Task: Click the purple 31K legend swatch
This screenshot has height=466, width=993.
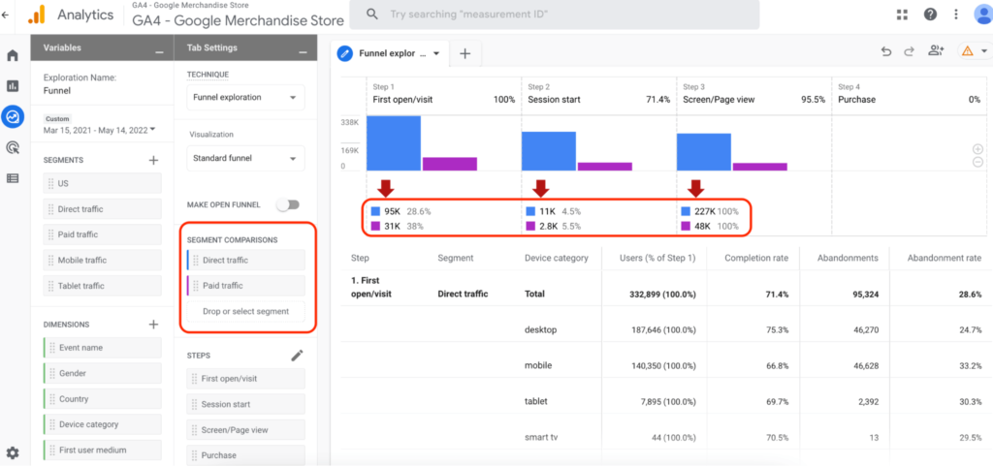Action: point(375,226)
